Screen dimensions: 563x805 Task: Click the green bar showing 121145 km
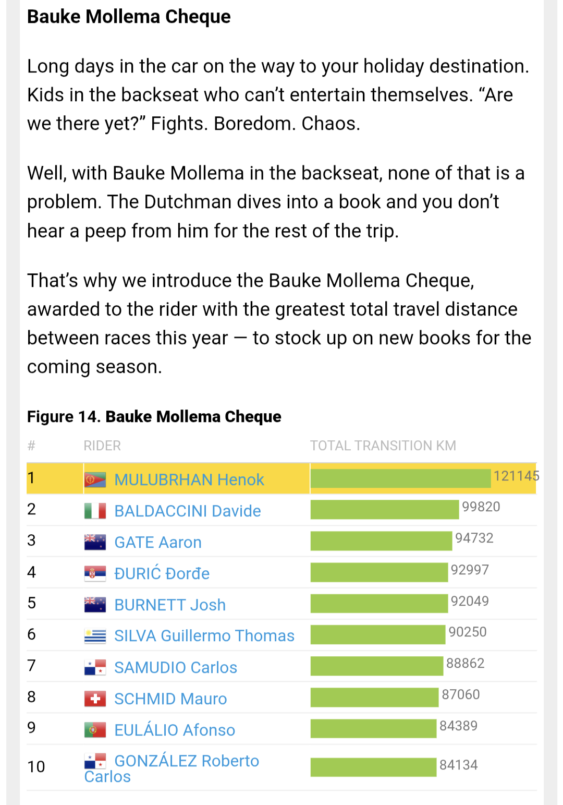(x=400, y=478)
